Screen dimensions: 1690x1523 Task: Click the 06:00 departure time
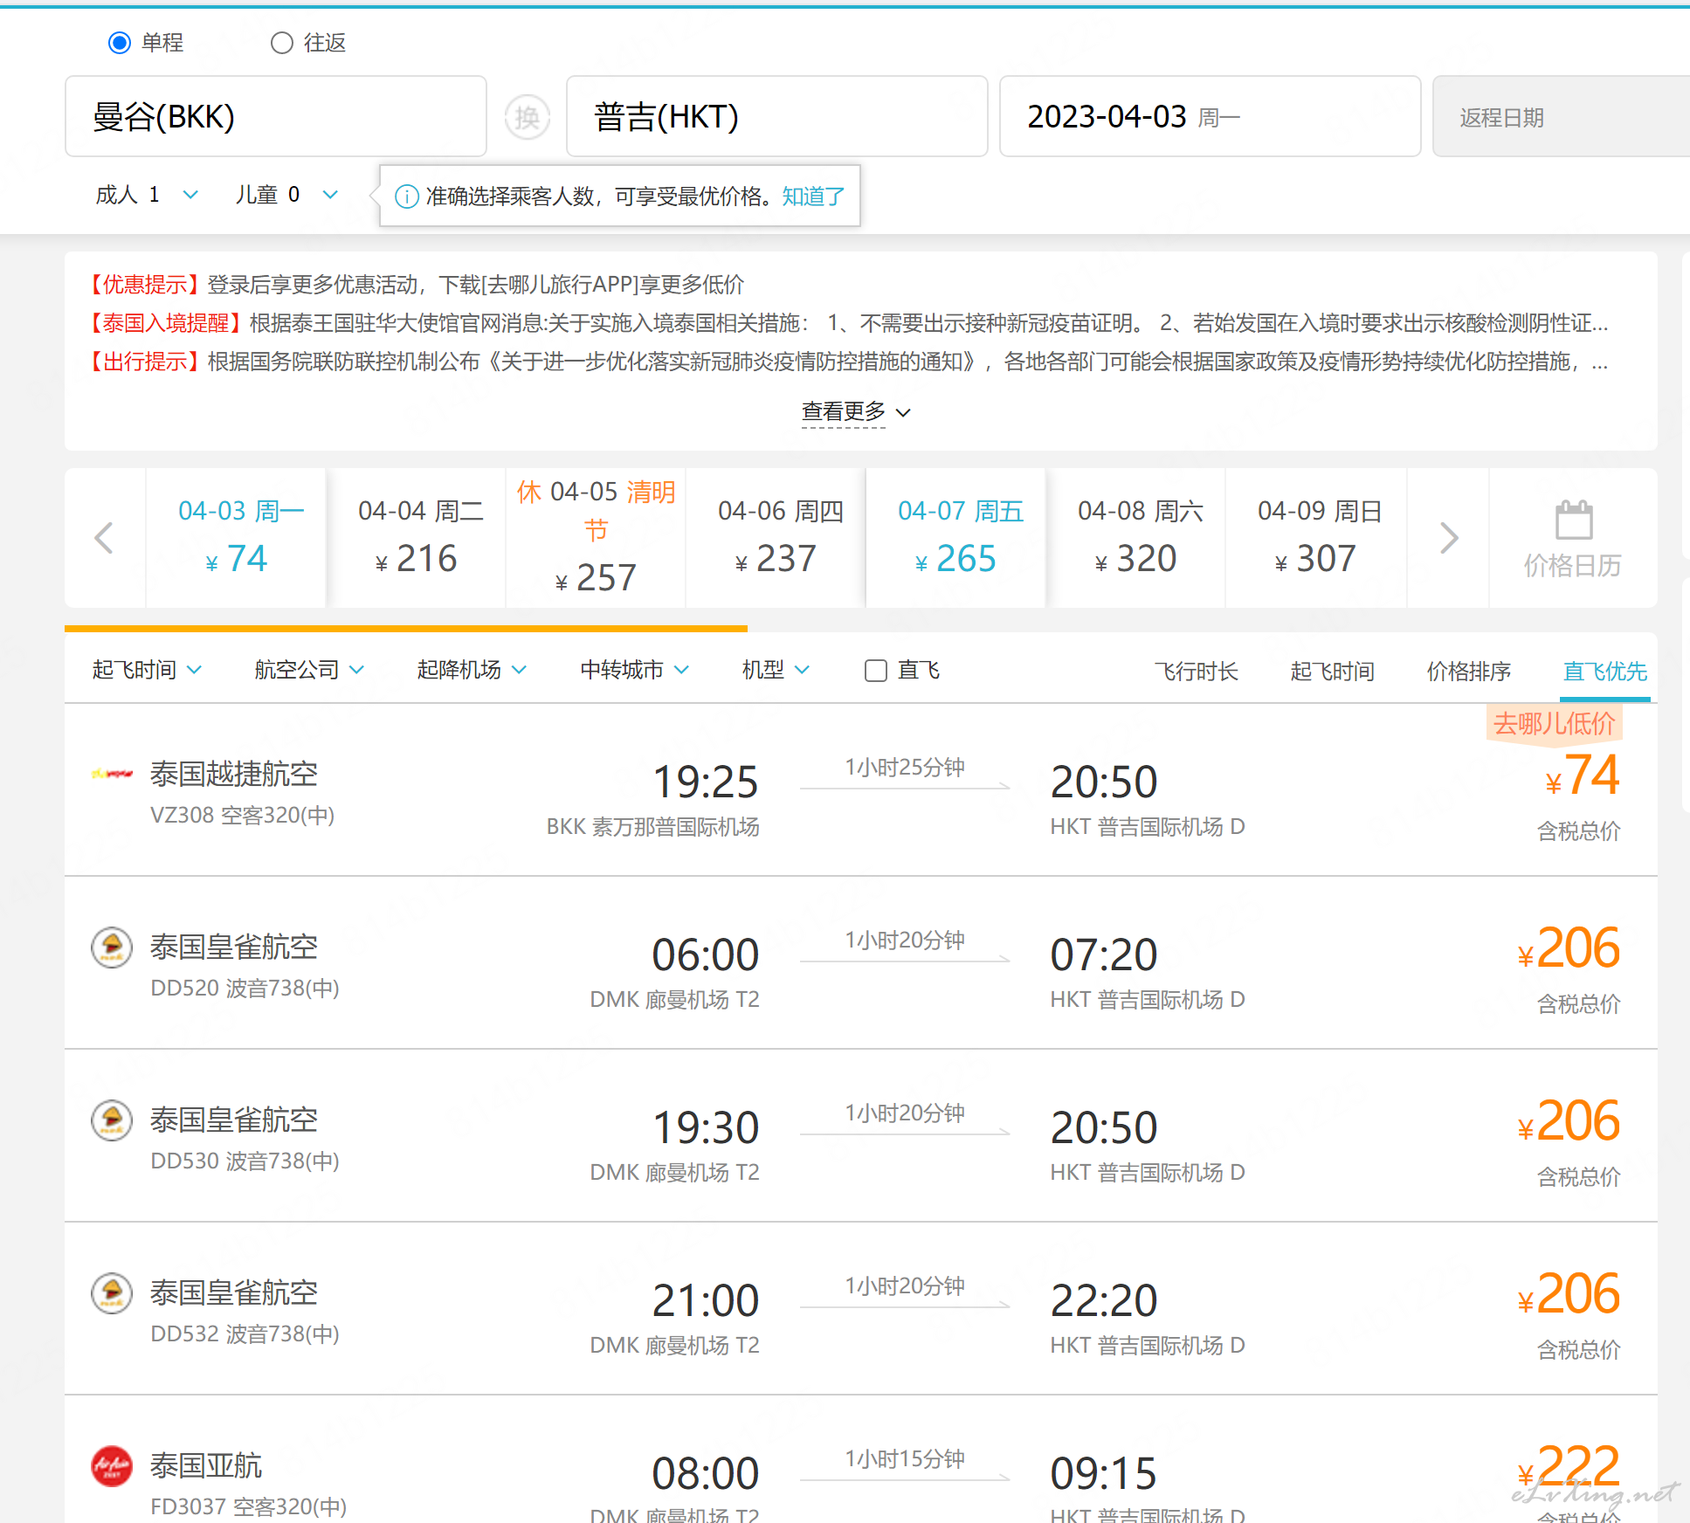coord(706,954)
